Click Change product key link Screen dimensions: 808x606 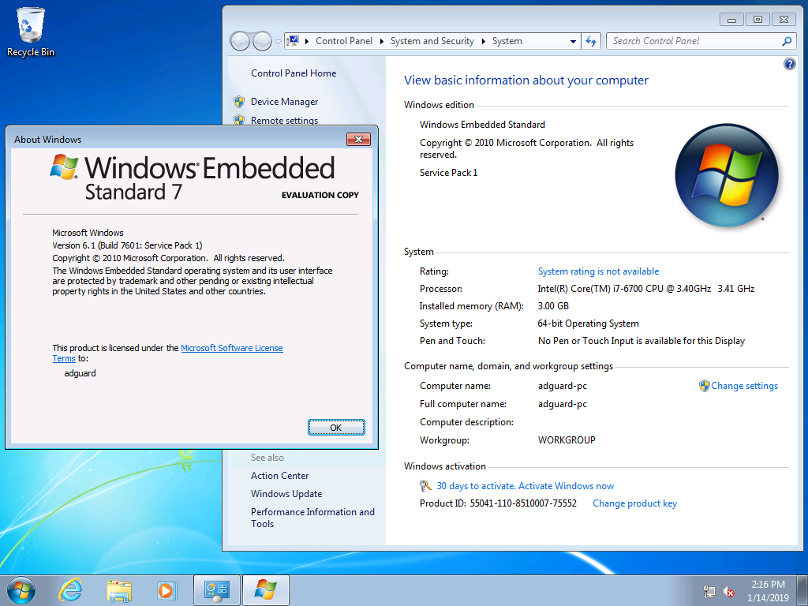(x=635, y=503)
